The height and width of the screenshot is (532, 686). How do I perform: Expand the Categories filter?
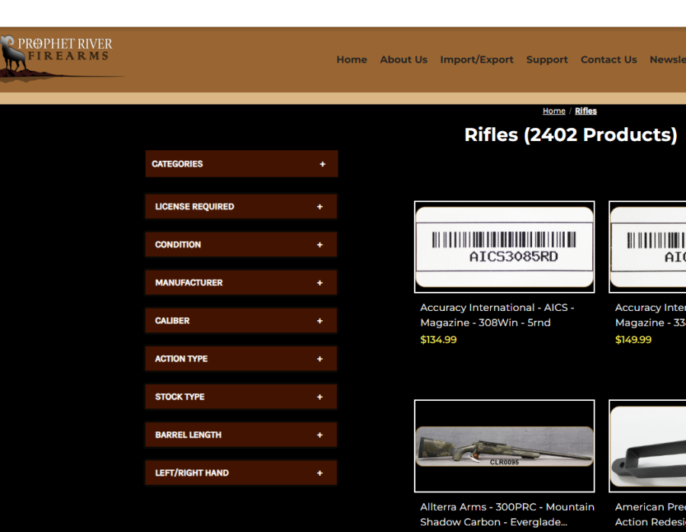pos(242,164)
